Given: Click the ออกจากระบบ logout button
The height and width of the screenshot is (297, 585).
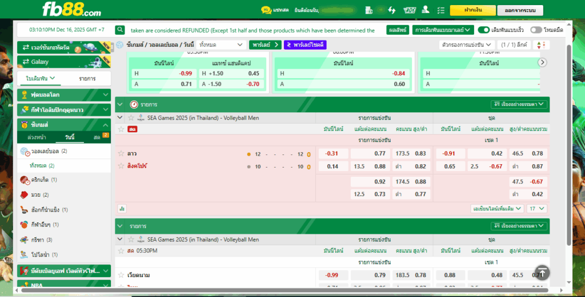Looking at the screenshot, I should 520,10.
